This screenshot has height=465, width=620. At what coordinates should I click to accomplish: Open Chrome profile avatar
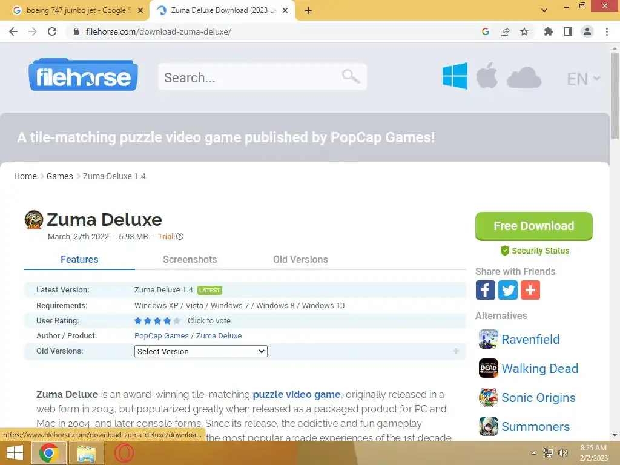(x=587, y=31)
